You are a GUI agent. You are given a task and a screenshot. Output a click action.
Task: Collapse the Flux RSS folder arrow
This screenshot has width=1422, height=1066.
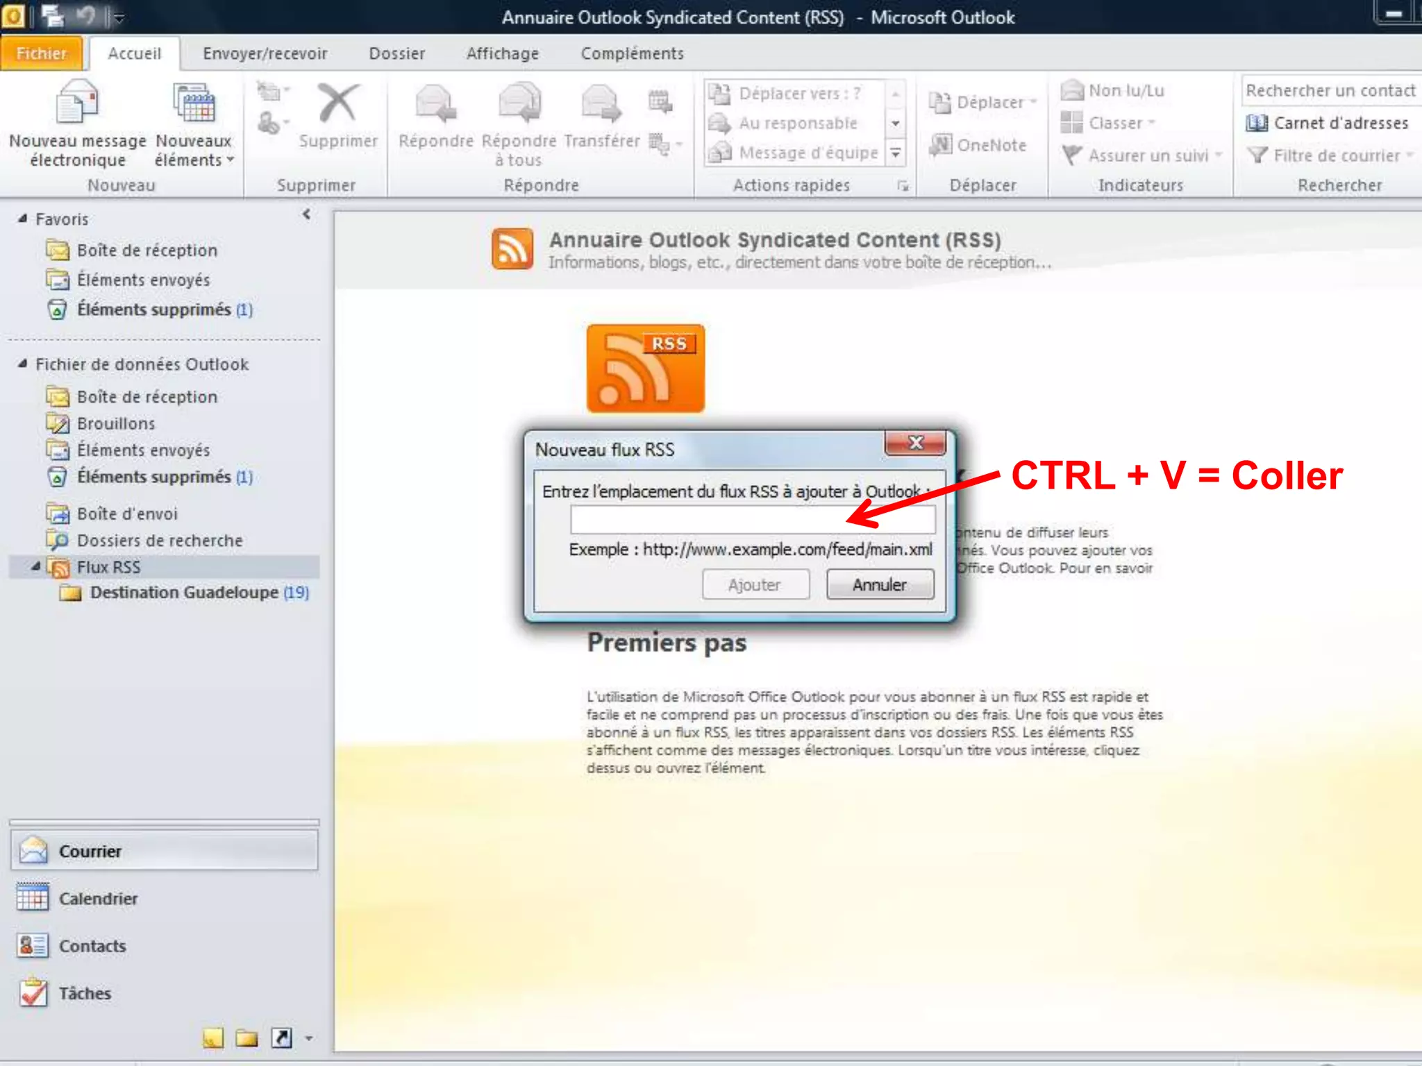(36, 566)
